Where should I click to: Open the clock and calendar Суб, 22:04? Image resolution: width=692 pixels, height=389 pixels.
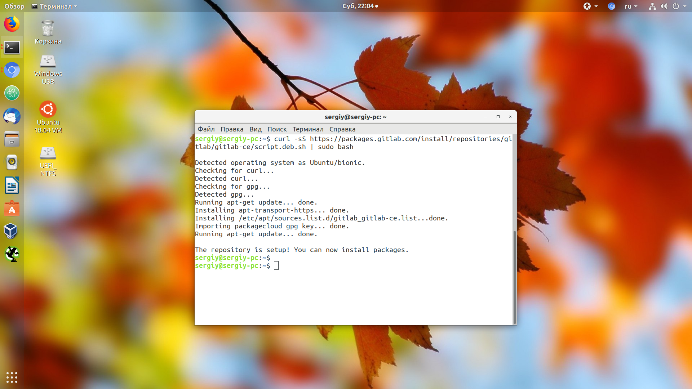click(360, 6)
